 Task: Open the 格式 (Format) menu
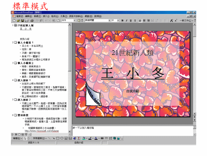55,16
